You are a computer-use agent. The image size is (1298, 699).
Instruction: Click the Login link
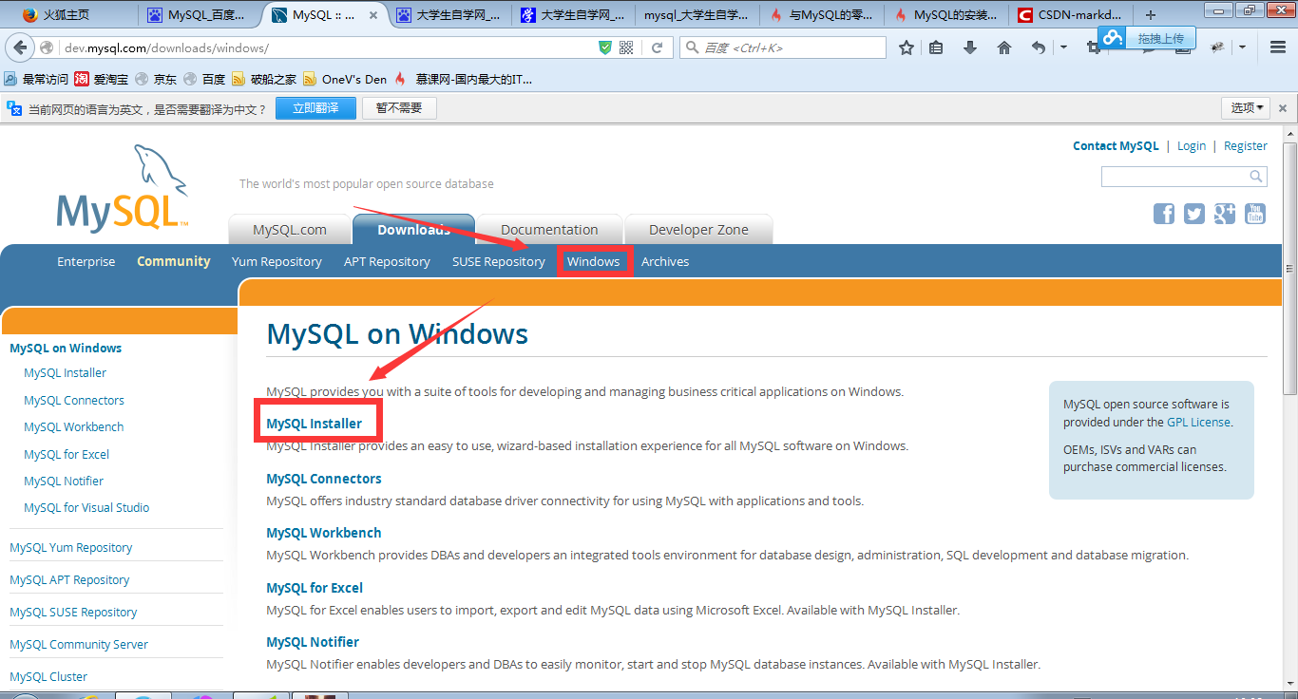point(1192,145)
